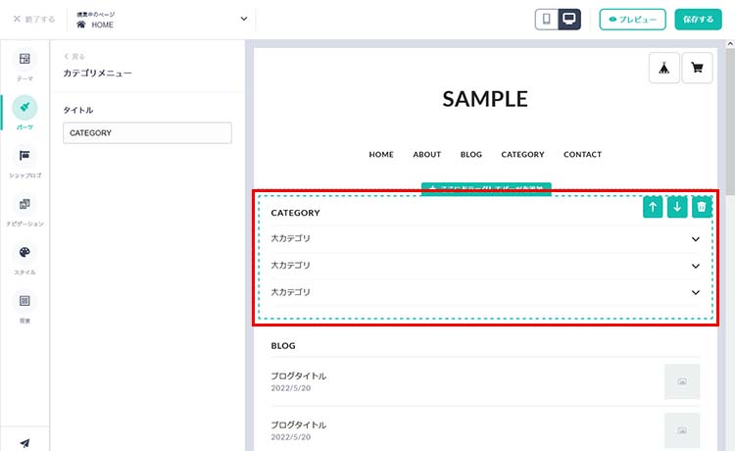Expand the first 大カテゴリ row
The height and width of the screenshot is (451, 735).
pos(695,239)
